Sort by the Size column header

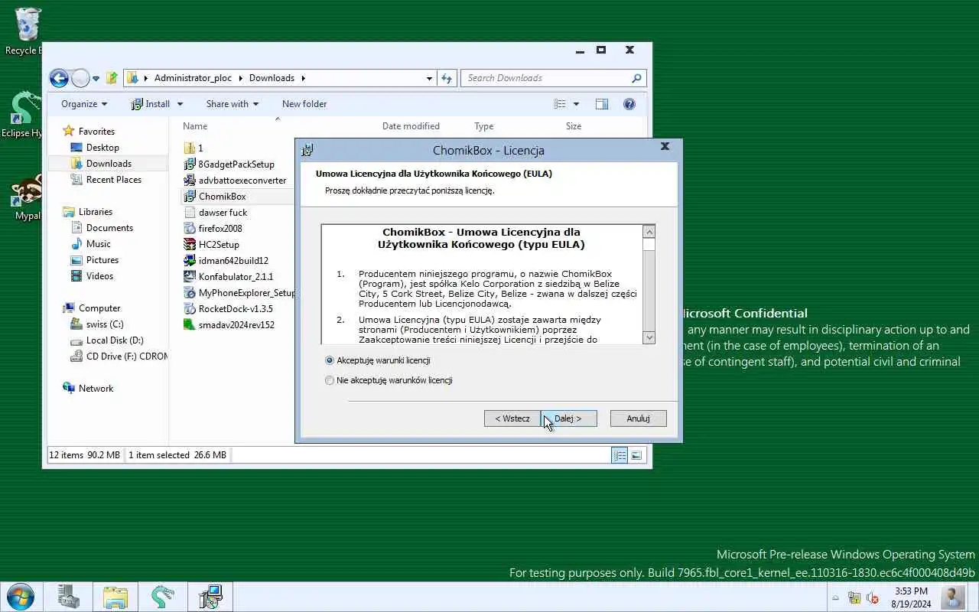(x=574, y=126)
